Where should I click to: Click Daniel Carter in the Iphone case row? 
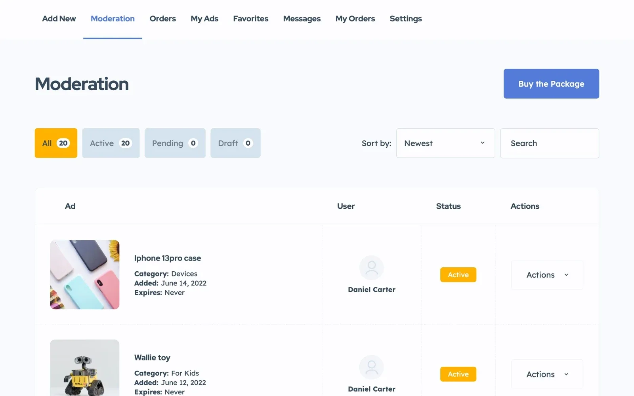(371, 289)
